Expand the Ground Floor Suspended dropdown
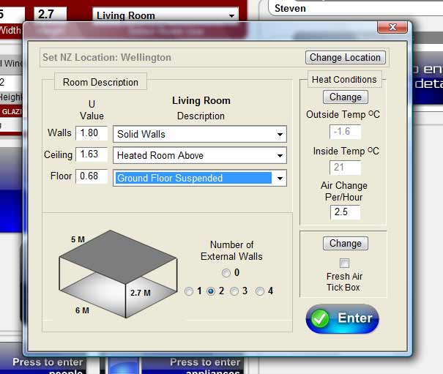The width and height of the screenshot is (443, 374). click(280, 178)
